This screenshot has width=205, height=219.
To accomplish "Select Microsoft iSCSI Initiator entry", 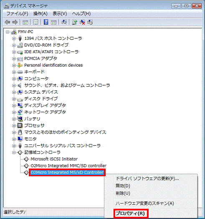I will click(54, 159).
